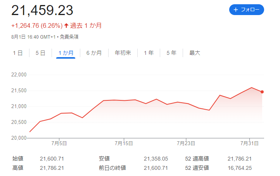Image resolution: width=280 pixels, height=176 pixels.
Task: Click the 52 週高値 value 21,786.21
Action: (239, 159)
